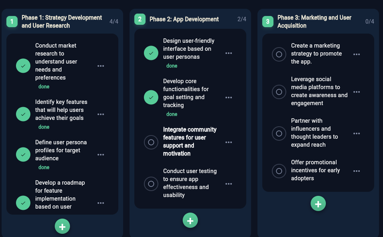The height and width of the screenshot is (237, 383).
Task: Click the ellipsis icon on 'Develop a roadmap'
Action: 100,203
